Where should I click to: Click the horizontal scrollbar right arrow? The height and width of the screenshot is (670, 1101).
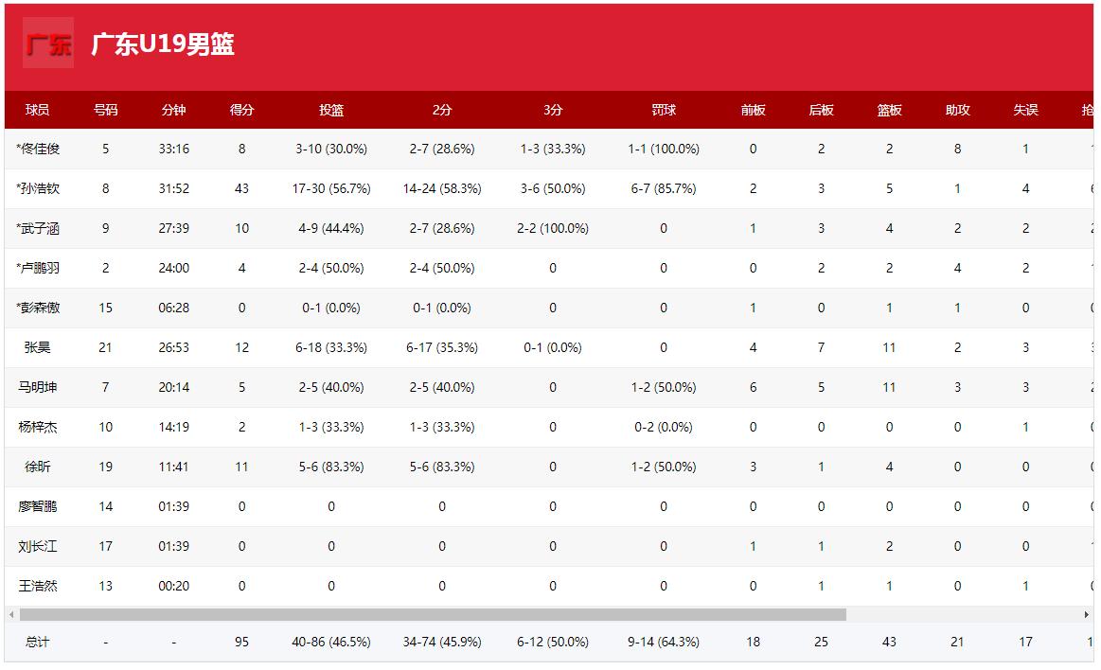[x=1086, y=615]
